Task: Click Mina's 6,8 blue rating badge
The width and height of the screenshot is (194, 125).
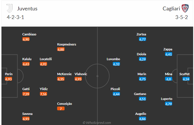Action: [x=168, y=79]
